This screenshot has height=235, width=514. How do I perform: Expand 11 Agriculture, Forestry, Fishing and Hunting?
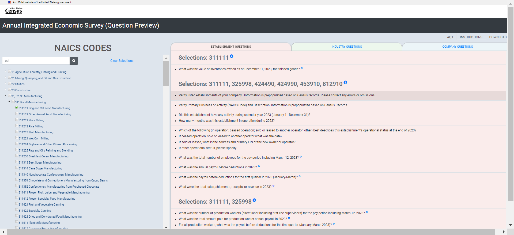pos(6,71)
